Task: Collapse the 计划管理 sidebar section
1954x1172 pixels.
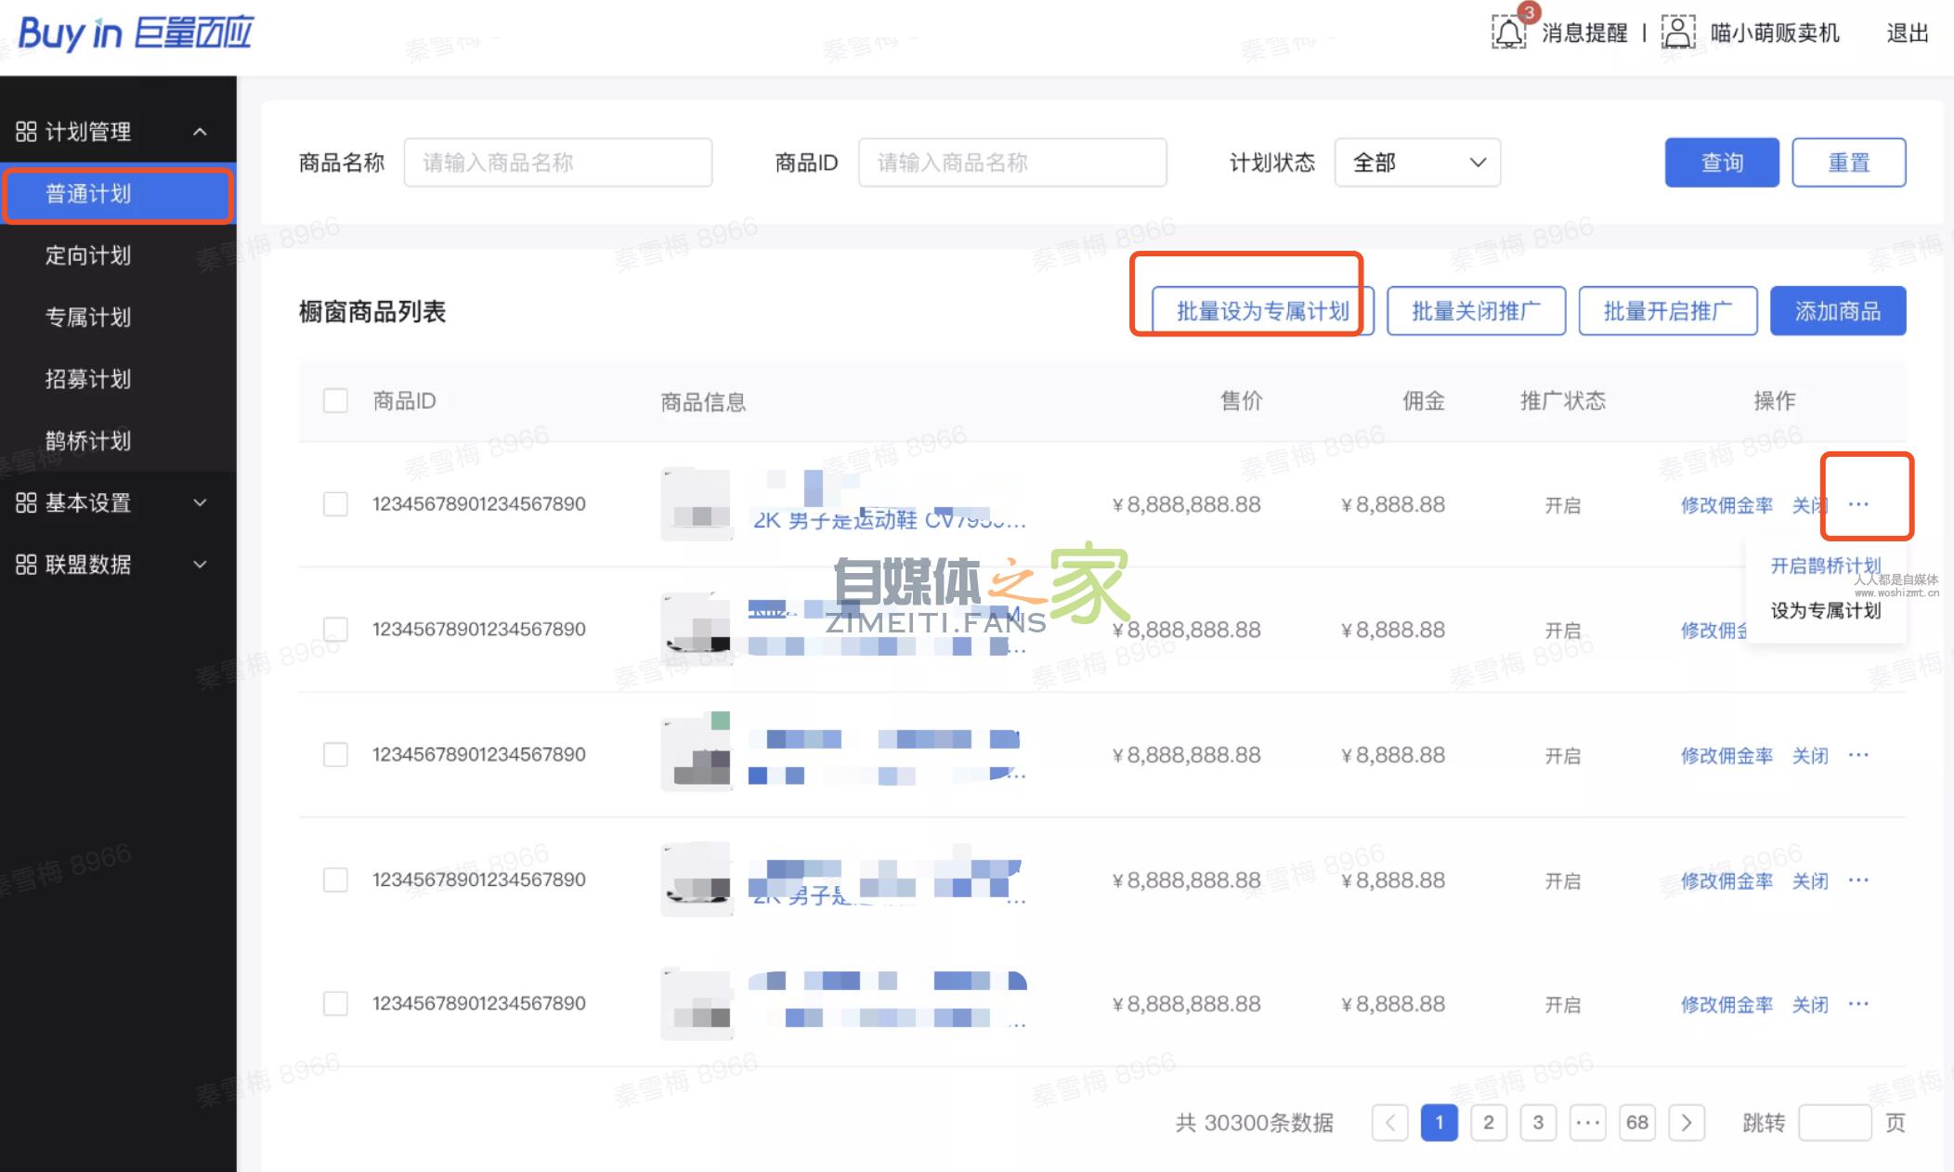Action: tap(200, 131)
